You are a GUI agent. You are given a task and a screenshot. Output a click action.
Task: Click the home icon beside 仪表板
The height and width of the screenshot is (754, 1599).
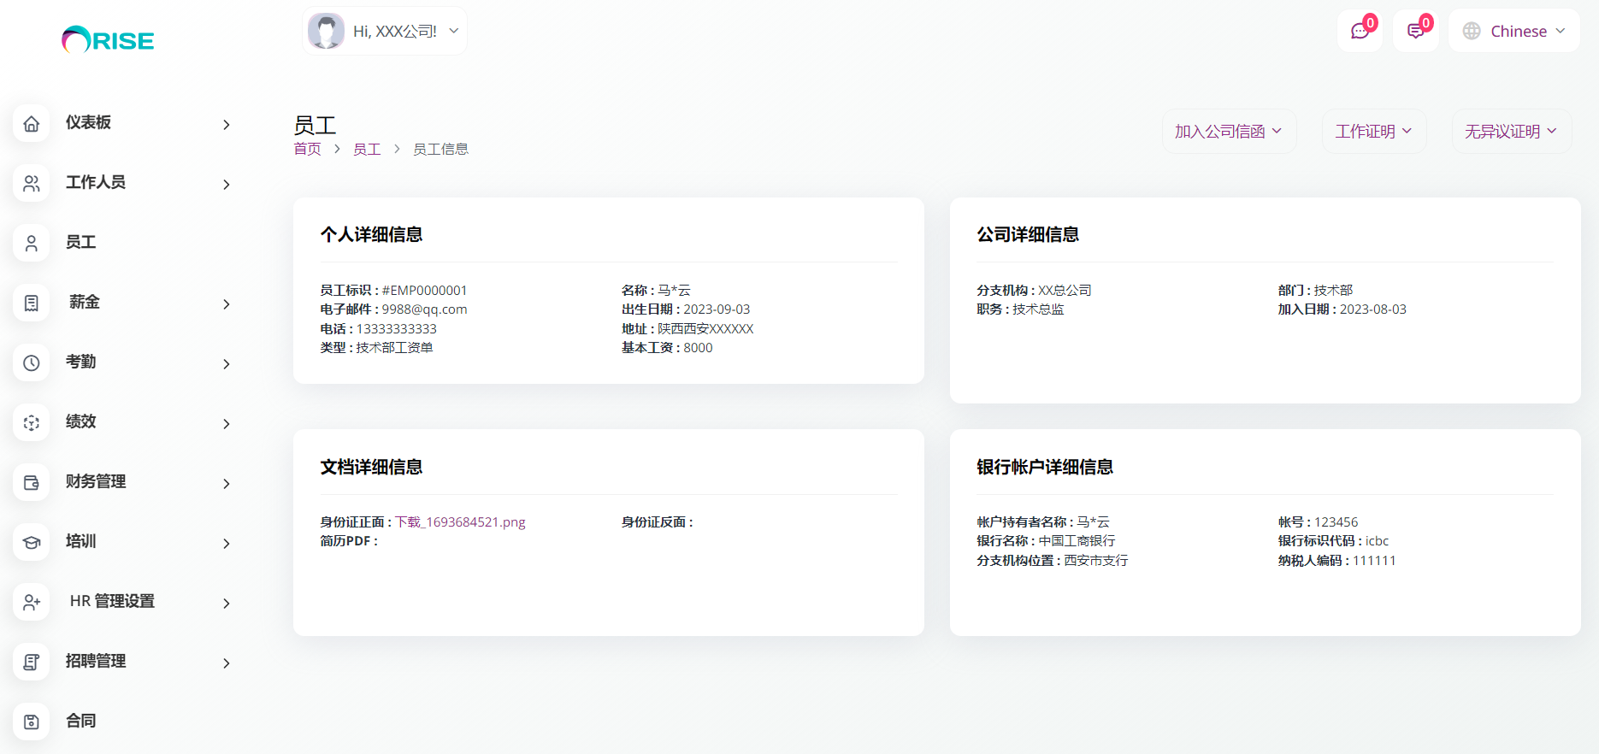point(32,124)
